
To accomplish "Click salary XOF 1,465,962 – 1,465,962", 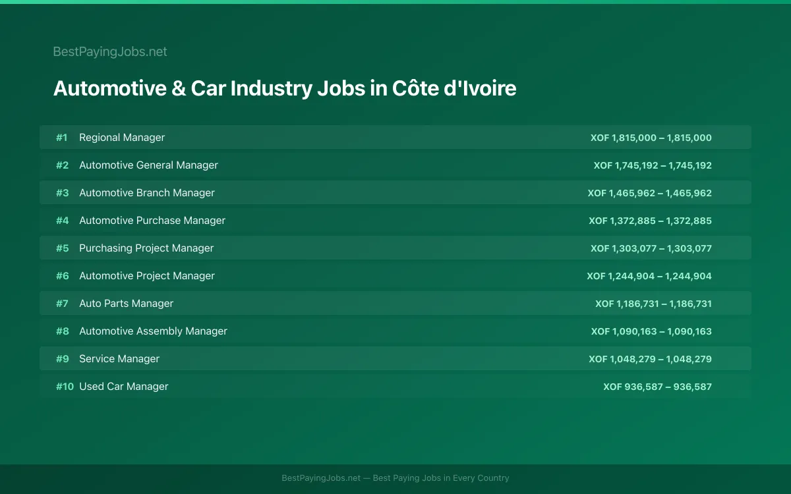I will point(650,193).
